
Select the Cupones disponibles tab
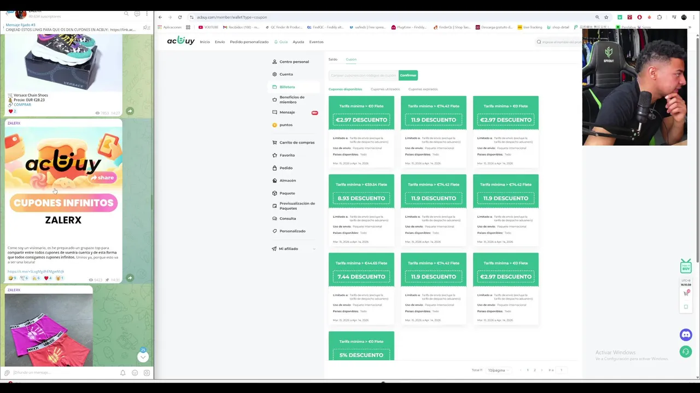345,89
